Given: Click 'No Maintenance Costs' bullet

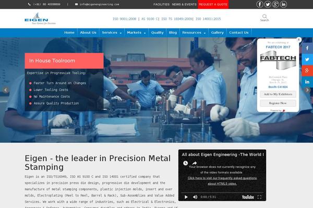Looking at the screenshot, I should (52, 97).
